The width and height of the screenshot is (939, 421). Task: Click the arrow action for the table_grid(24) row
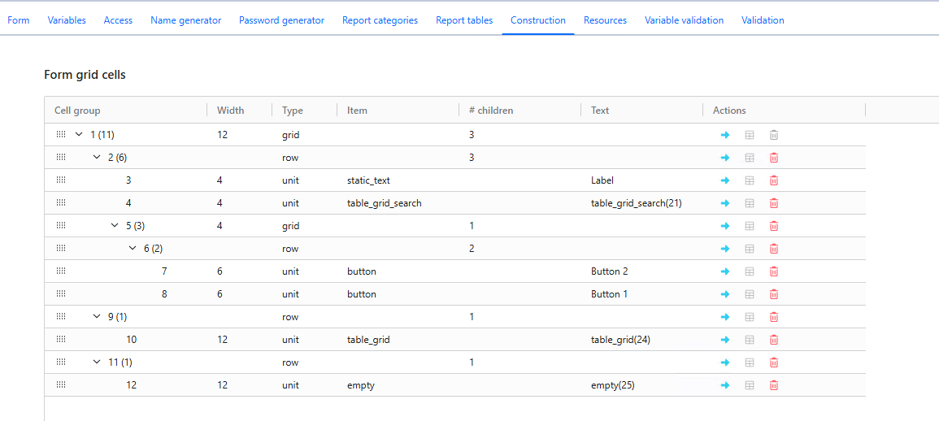(724, 340)
